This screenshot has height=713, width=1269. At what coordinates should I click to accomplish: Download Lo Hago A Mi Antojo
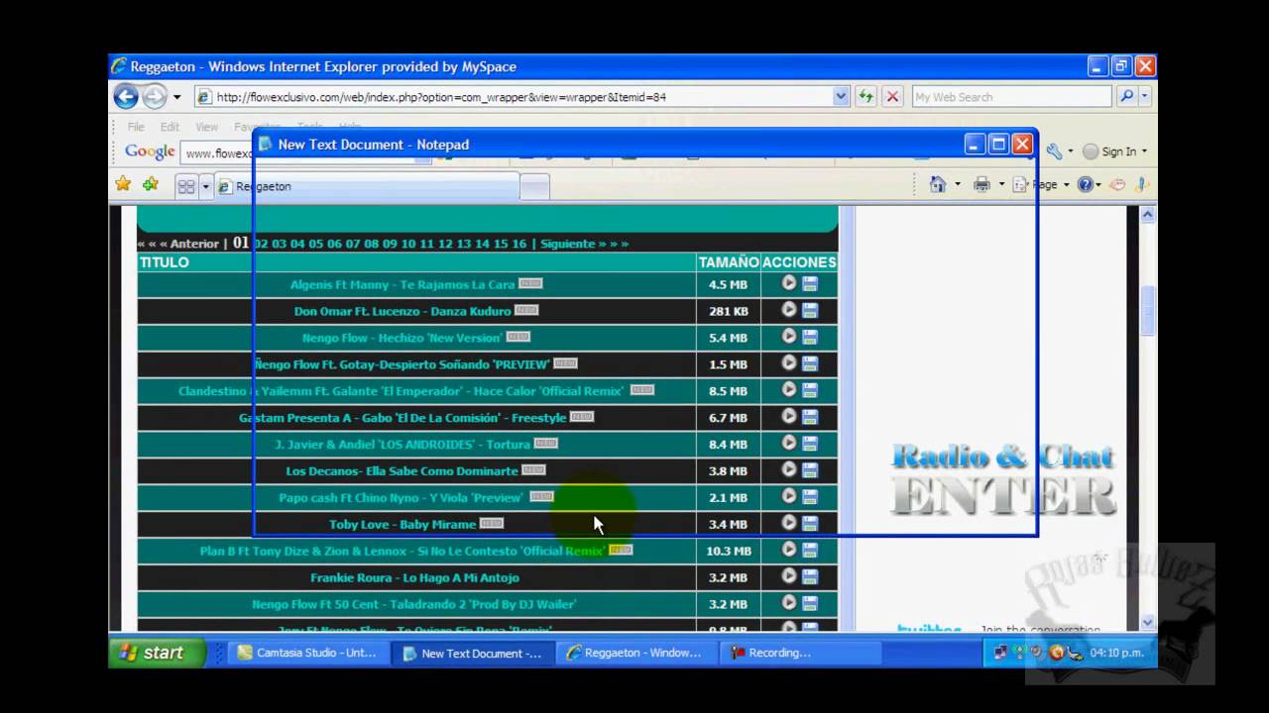point(810,577)
